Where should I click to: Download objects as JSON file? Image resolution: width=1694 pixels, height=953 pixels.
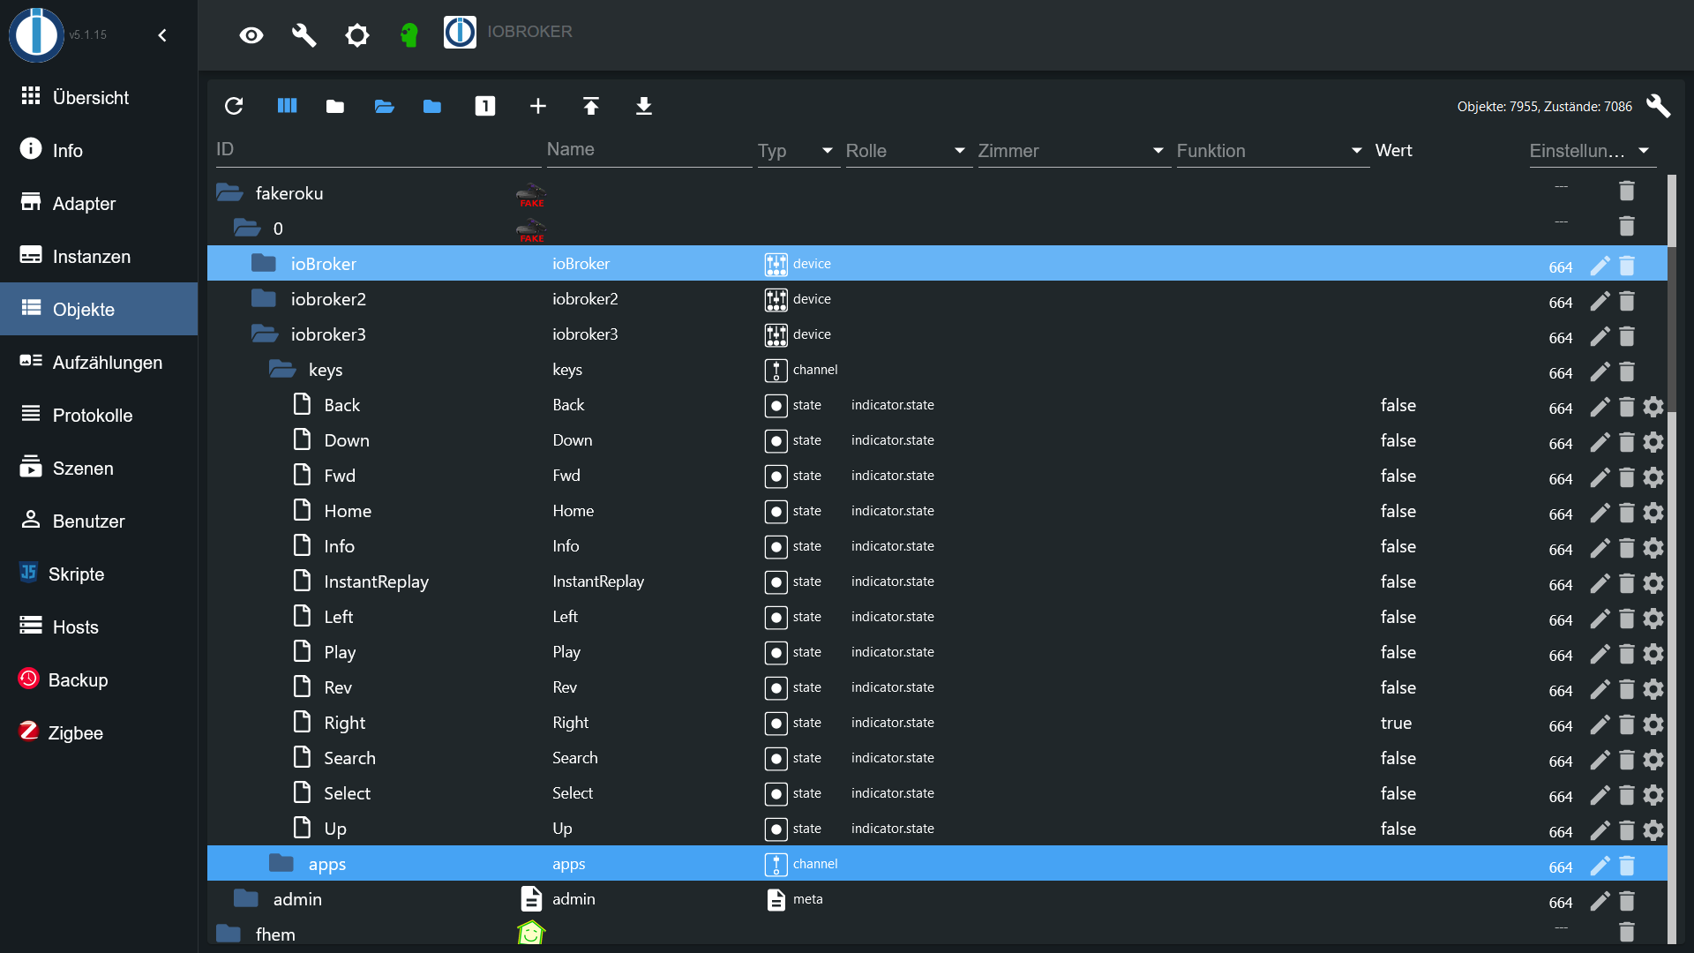644,106
